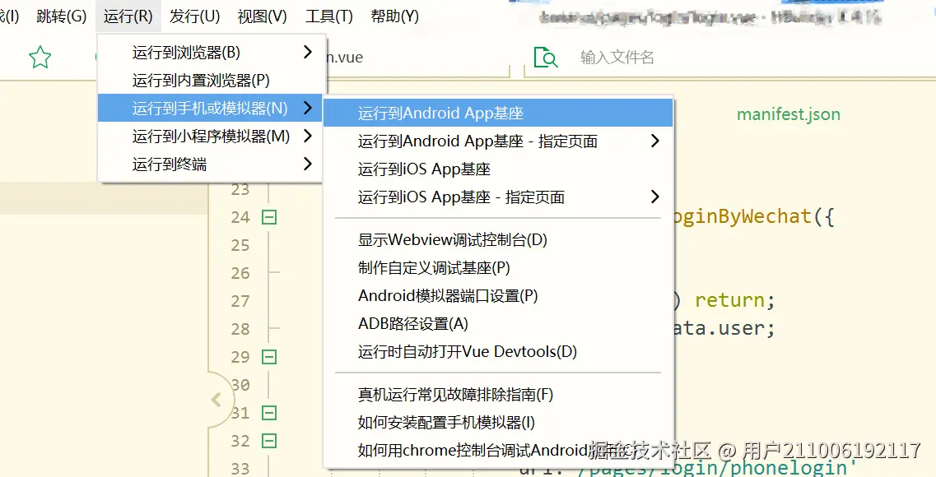Viewport: 936px width, 477px height.
Task: Collapse the sidebar with left arrow handle
Action: click(x=217, y=400)
